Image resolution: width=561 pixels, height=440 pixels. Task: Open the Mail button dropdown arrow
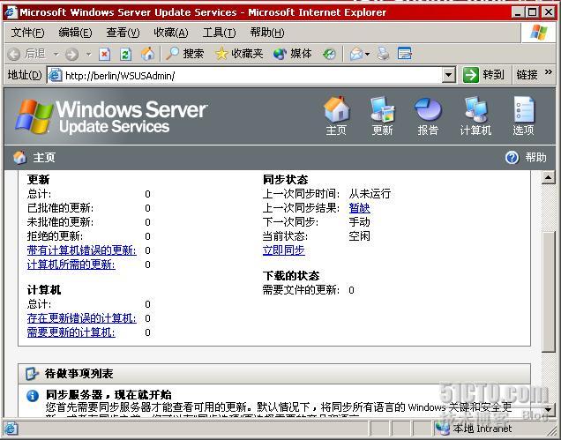point(368,55)
